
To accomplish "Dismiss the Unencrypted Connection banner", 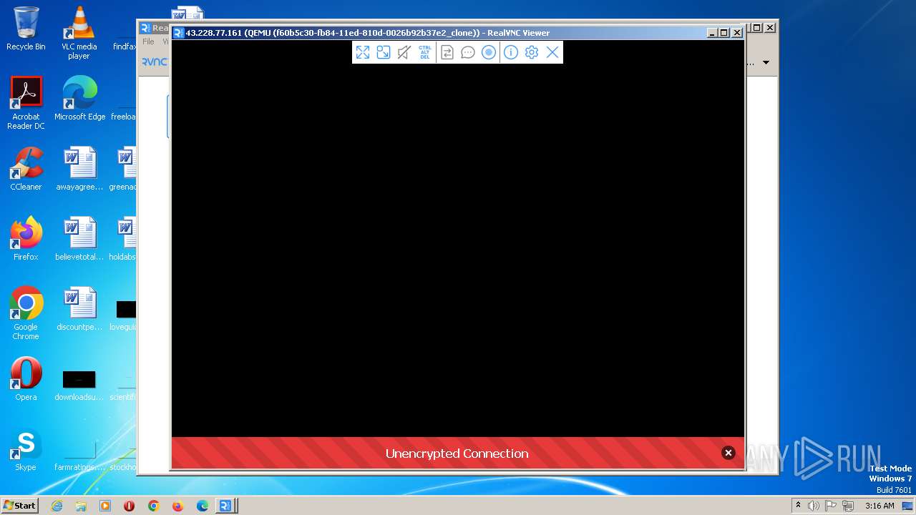I will coord(729,453).
